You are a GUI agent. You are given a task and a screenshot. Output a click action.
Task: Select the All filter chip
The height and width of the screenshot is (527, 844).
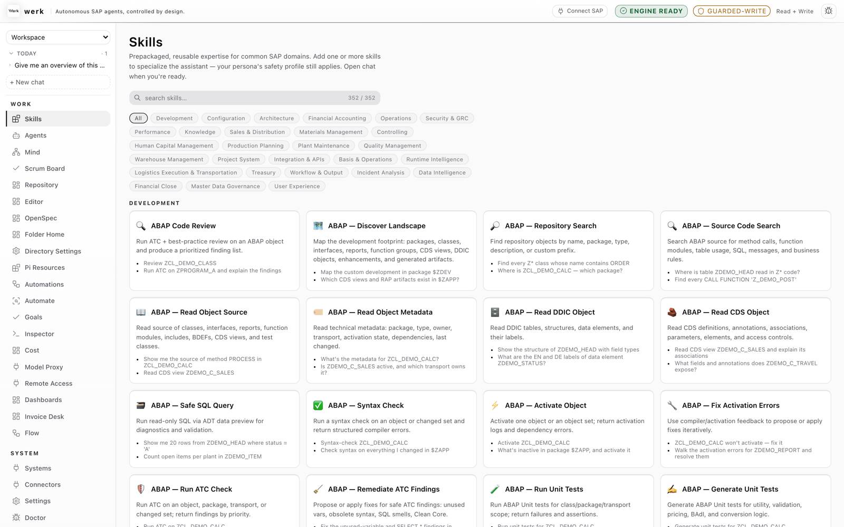138,119
